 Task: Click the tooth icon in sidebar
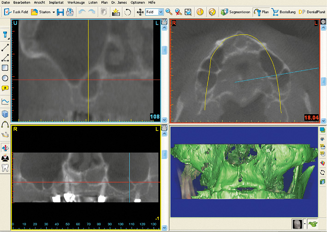(x=5, y=168)
